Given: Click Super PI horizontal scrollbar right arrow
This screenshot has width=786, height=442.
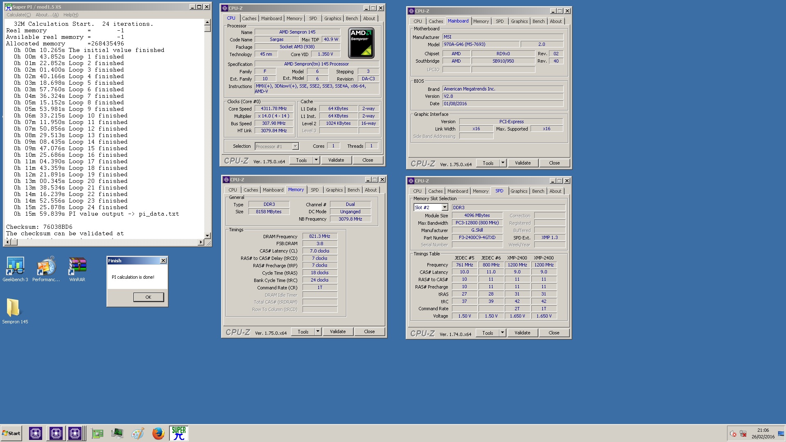Looking at the screenshot, I should pos(201,242).
